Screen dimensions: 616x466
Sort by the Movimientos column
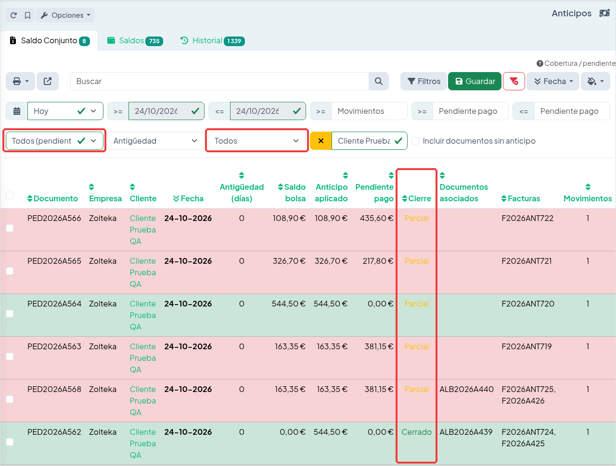[588, 193]
